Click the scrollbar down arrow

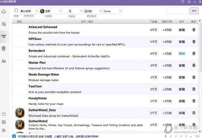pos(200,131)
